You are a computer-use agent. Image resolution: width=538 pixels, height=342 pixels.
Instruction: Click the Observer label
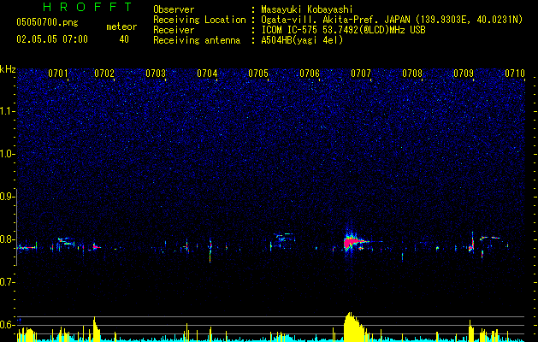click(174, 9)
